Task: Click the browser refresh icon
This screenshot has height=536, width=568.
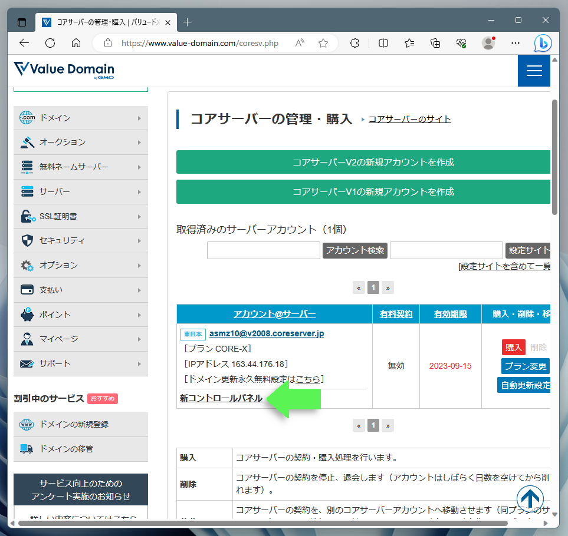Action: coord(50,43)
